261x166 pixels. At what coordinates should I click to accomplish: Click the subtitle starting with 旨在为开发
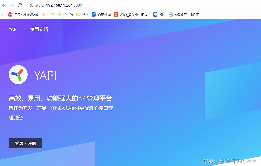point(61,113)
